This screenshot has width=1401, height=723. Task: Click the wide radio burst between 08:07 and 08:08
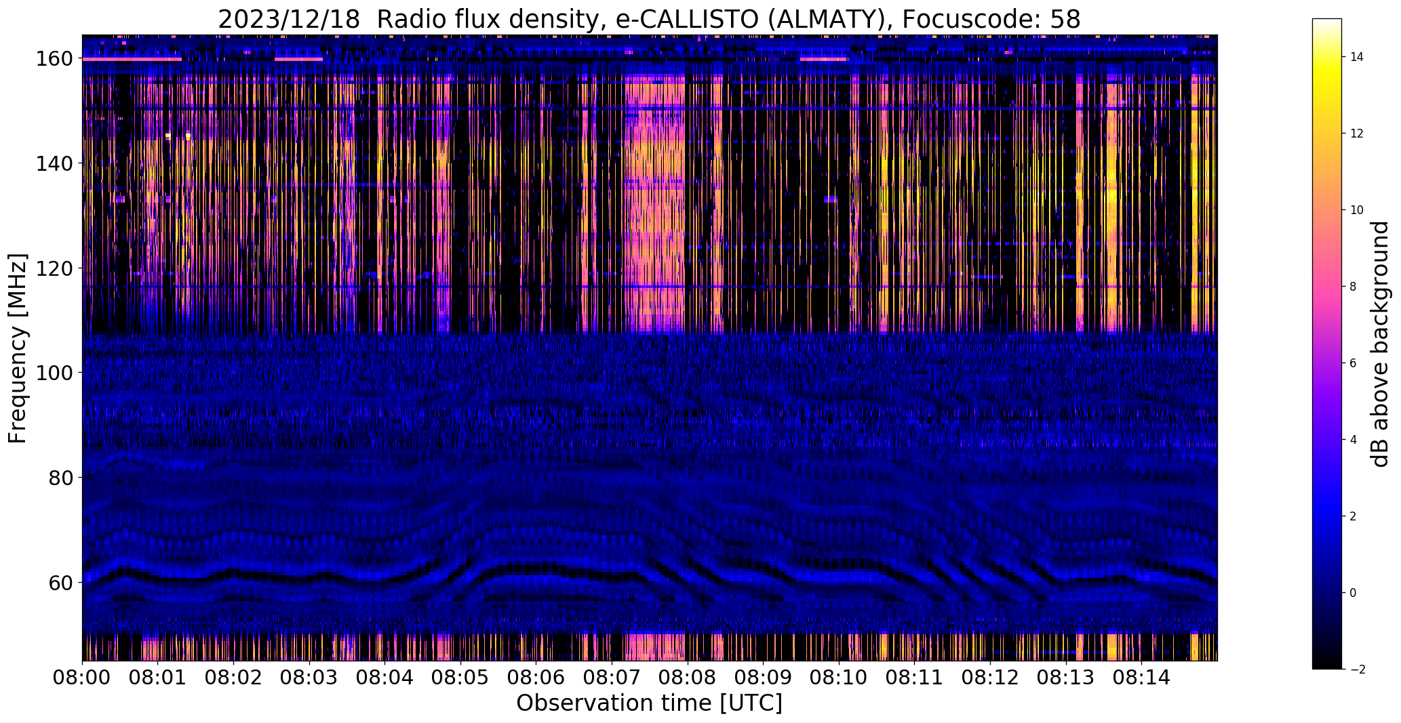[655, 203]
